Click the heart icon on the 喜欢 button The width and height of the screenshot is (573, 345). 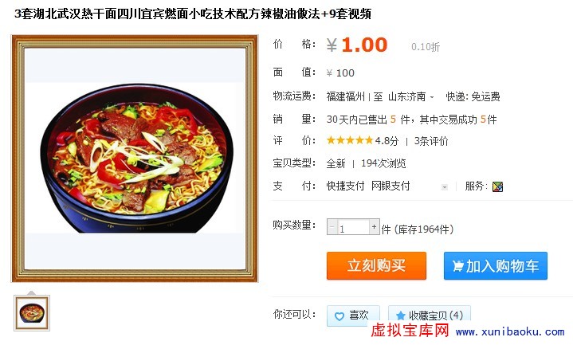[339, 316]
